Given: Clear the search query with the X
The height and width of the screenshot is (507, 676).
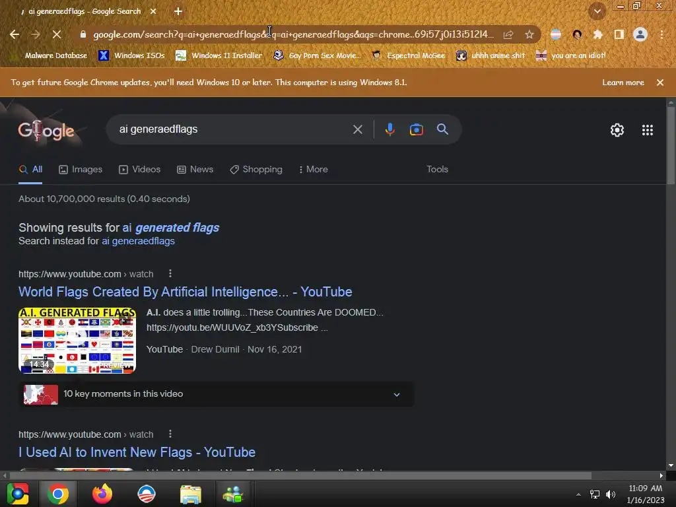Looking at the screenshot, I should [x=357, y=129].
